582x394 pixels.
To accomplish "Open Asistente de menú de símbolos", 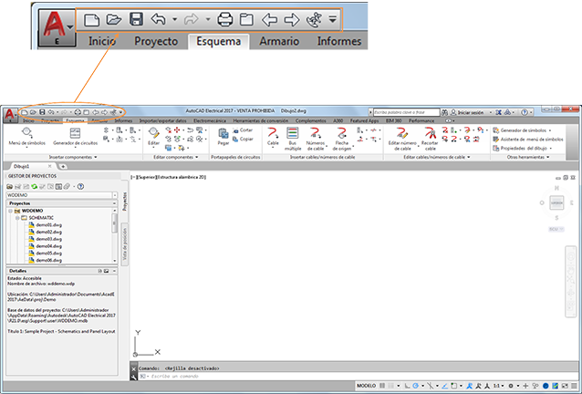I will [x=528, y=140].
